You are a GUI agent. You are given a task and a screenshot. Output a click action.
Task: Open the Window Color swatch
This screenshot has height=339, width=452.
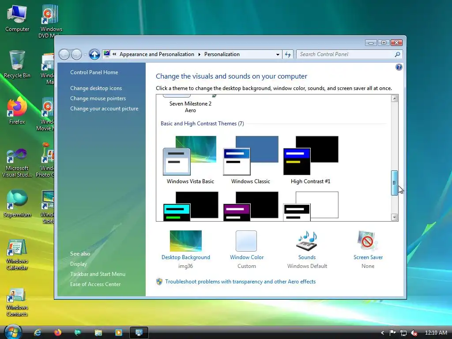pyautogui.click(x=246, y=241)
